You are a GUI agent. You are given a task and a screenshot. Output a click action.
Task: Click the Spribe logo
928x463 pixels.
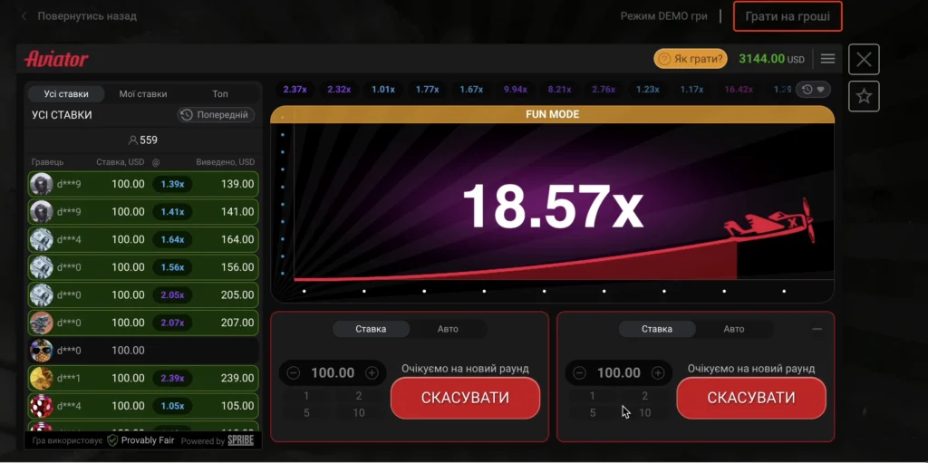[240, 440]
